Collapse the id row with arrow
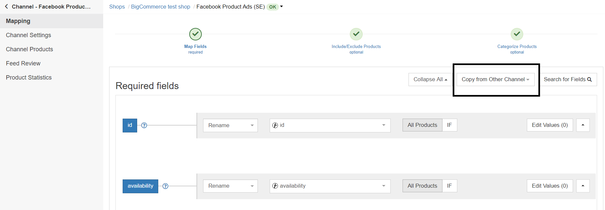The width and height of the screenshot is (605, 210). (x=583, y=125)
